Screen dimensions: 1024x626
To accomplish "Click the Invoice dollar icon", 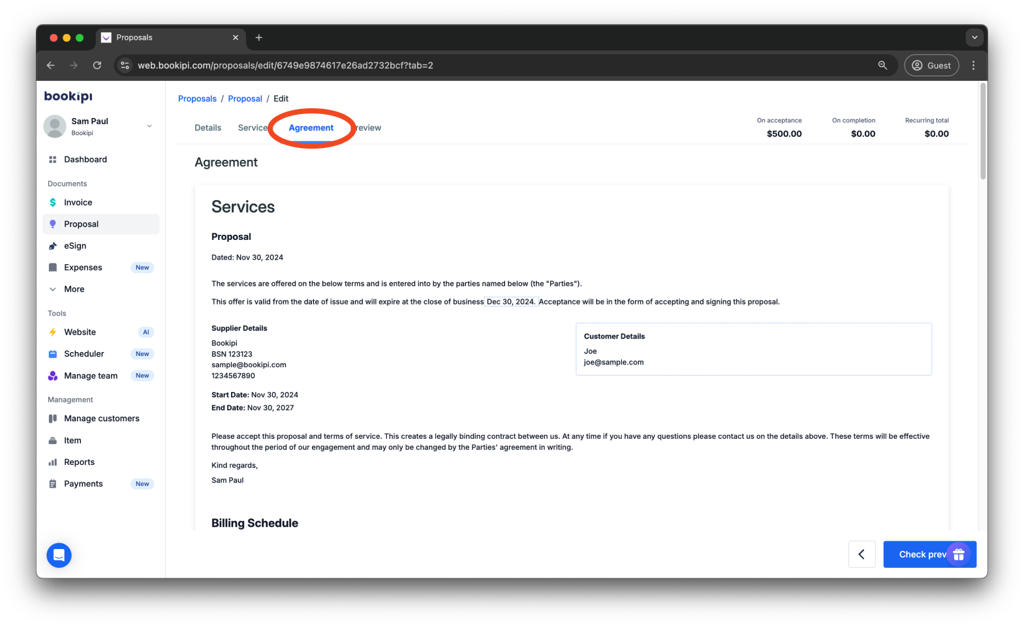I will [53, 203].
